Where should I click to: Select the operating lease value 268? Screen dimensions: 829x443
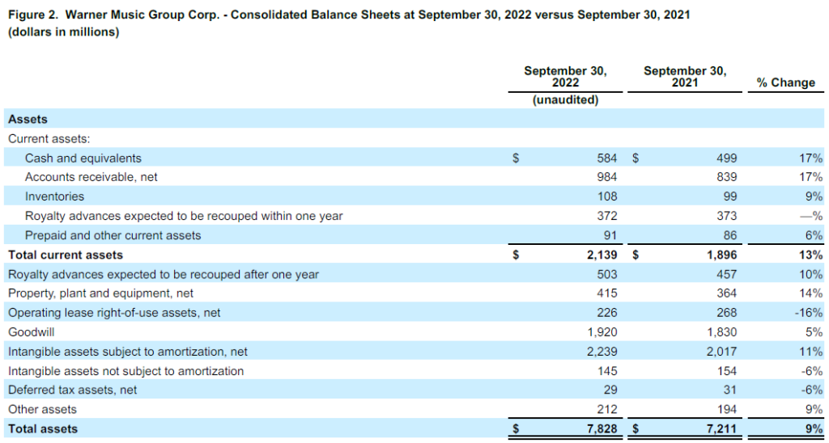point(726,313)
